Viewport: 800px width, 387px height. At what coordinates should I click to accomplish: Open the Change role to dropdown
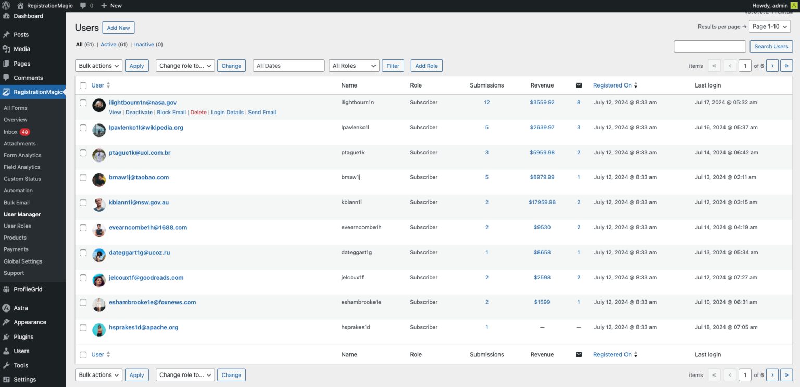coord(185,66)
